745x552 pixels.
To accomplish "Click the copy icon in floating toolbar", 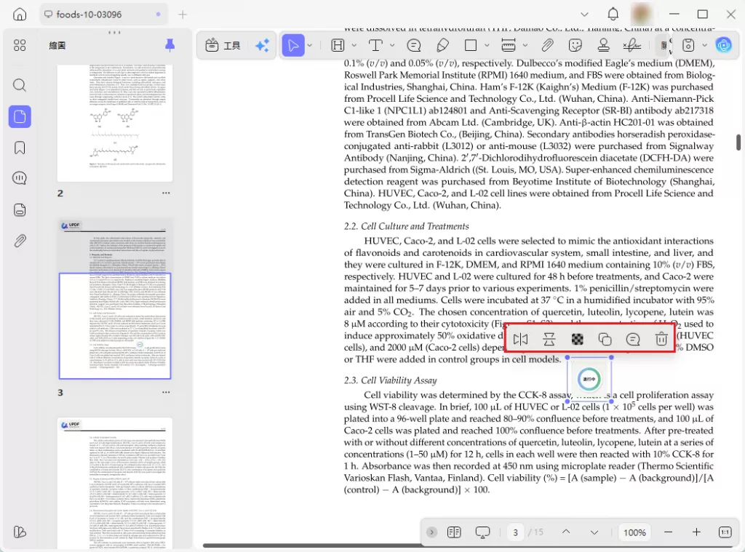I will pos(605,339).
